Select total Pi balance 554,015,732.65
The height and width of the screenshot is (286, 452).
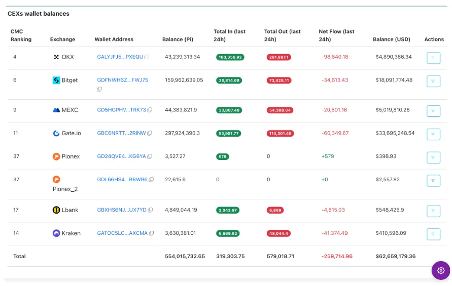tap(185, 256)
